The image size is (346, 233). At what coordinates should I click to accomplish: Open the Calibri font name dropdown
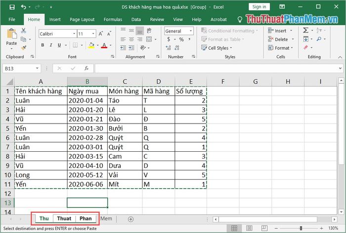[x=74, y=33]
